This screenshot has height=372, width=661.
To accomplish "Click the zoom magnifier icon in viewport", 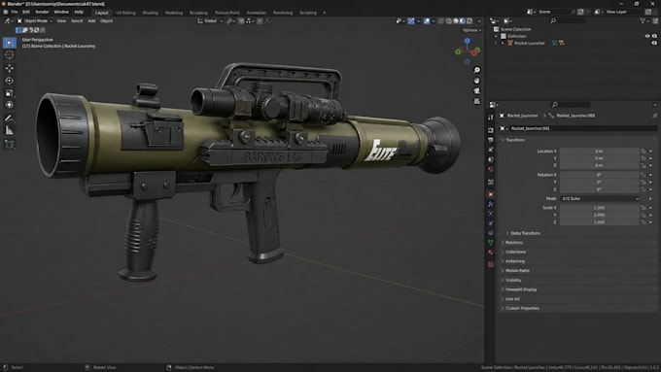I will (x=476, y=70).
